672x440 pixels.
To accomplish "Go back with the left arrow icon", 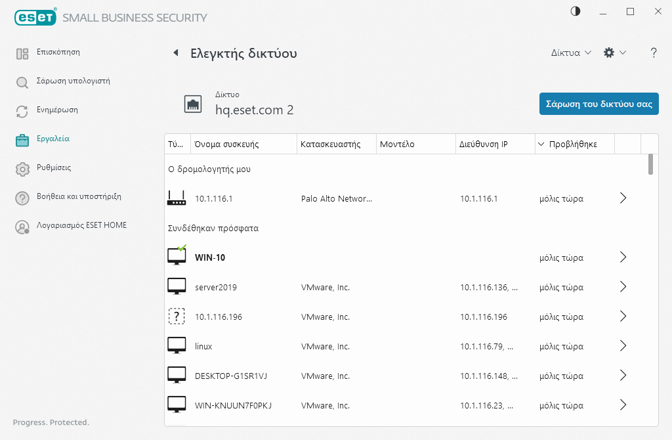I will pyautogui.click(x=176, y=53).
